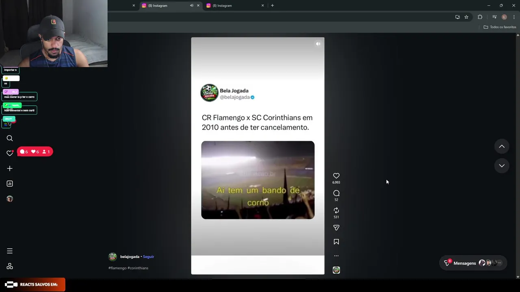Click install app icon in address bar
The width and height of the screenshot is (520, 292).
[x=457, y=17]
